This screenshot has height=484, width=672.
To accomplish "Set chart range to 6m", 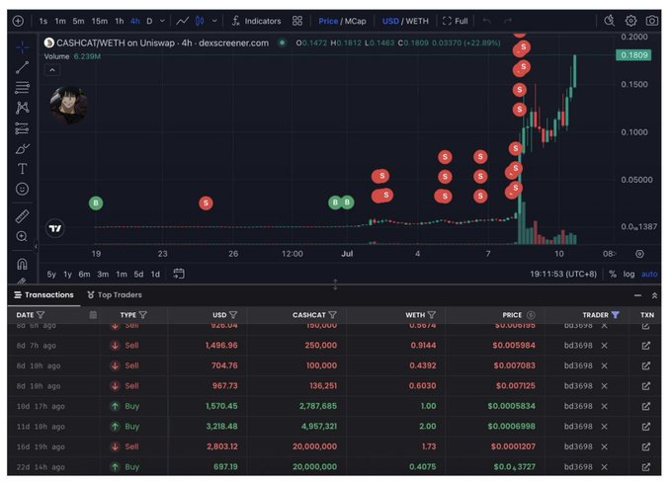I will point(84,275).
